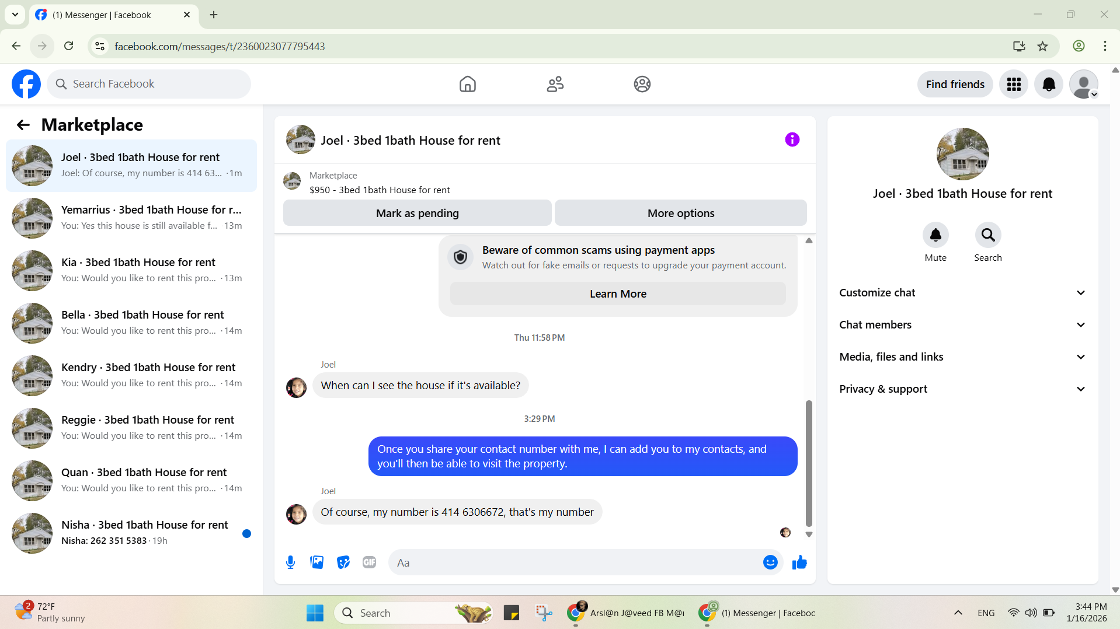Screen dimensions: 1120x629
Task: Click Learn More about scams
Action: click(617, 293)
